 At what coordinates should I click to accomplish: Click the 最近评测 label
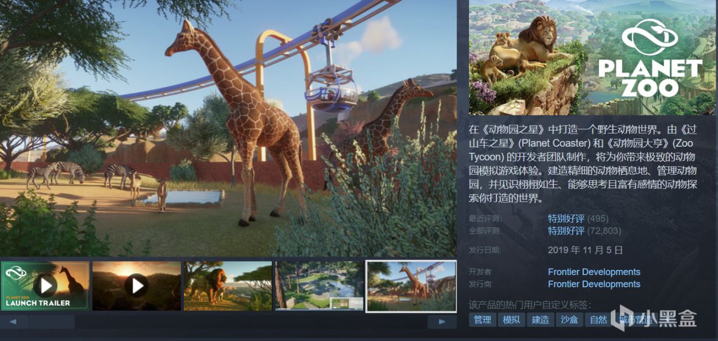(485, 218)
